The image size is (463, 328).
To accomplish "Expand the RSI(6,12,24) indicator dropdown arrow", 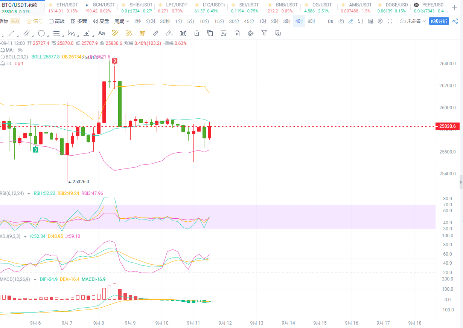I will click(29, 194).
